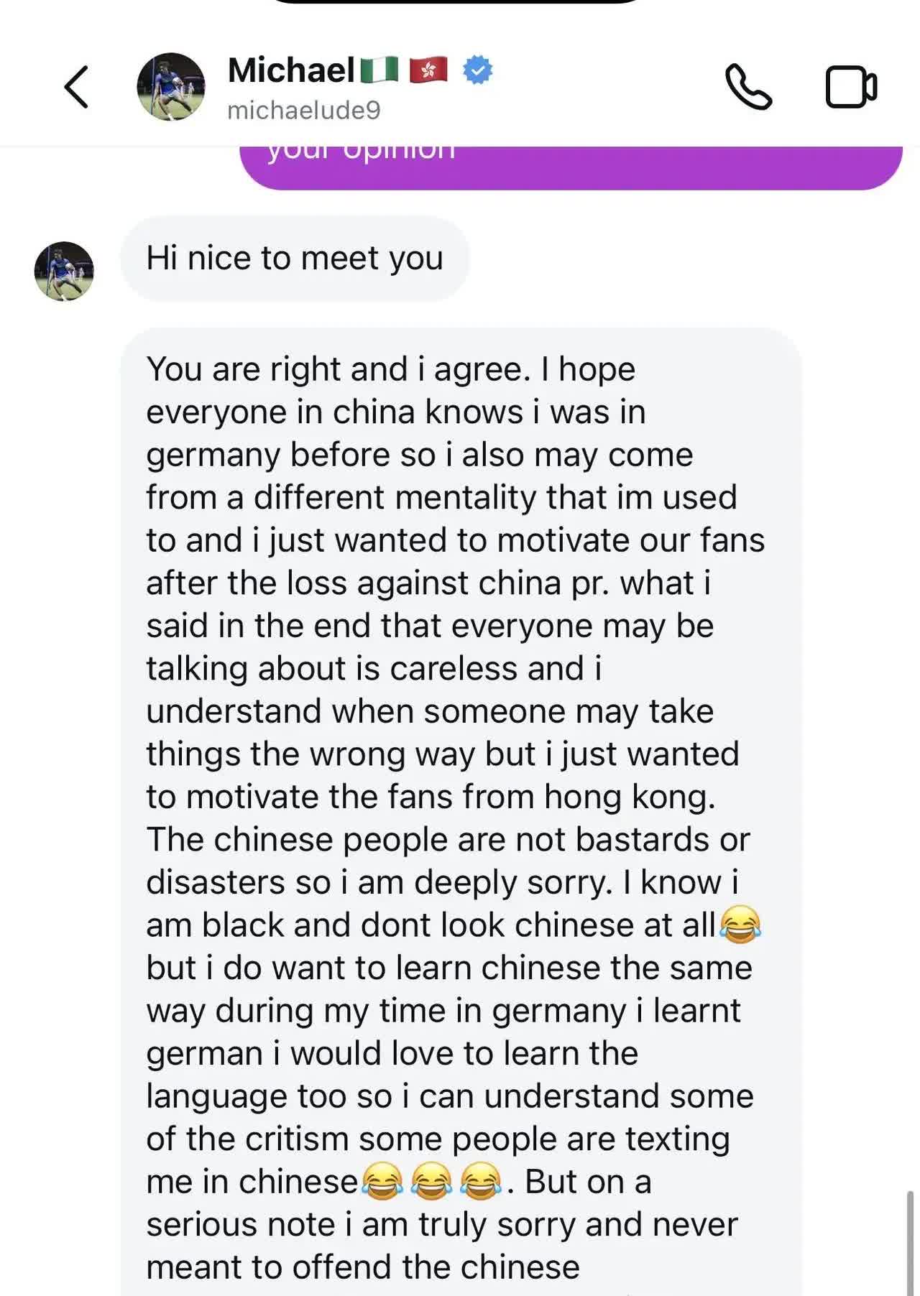Click the line "You are right and i agree"

coord(390,369)
